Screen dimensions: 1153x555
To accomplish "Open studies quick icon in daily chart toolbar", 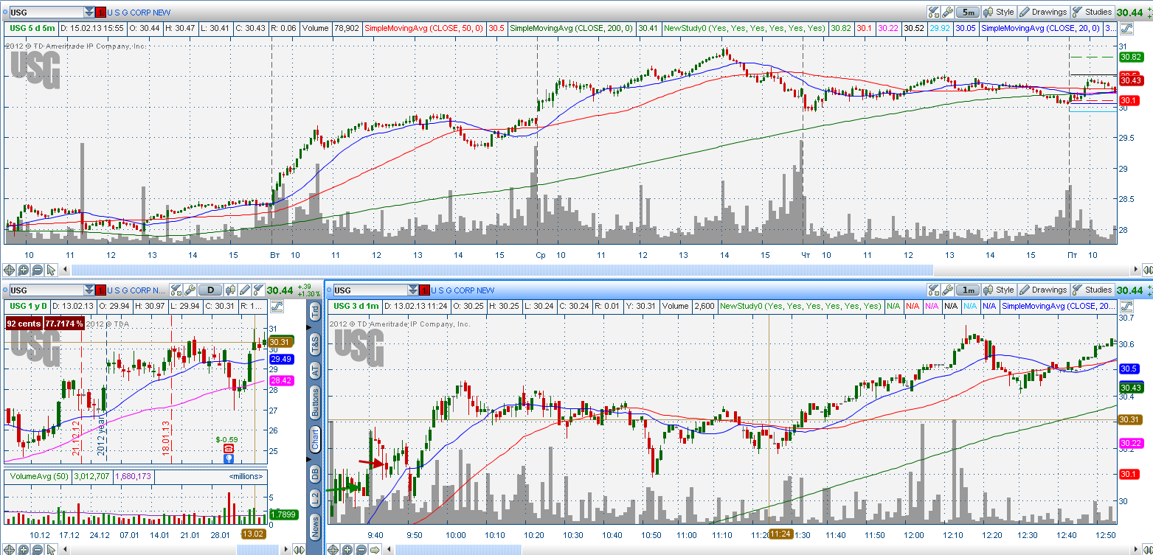I will click(176, 290).
